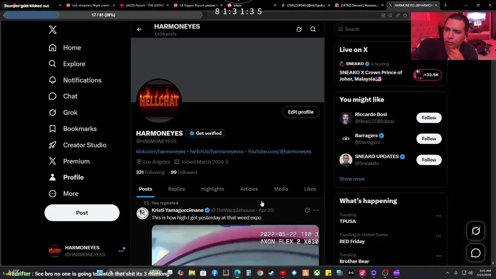Open Facebook from the taskbar
This screenshot has width=496, height=279.
click(x=215, y=273)
